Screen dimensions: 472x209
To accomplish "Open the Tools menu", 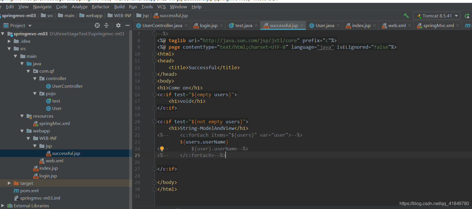I will coord(147,7).
